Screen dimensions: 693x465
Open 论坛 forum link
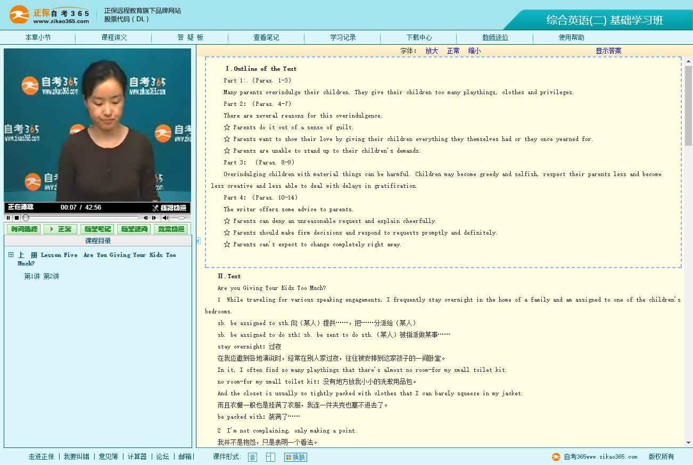click(x=162, y=456)
